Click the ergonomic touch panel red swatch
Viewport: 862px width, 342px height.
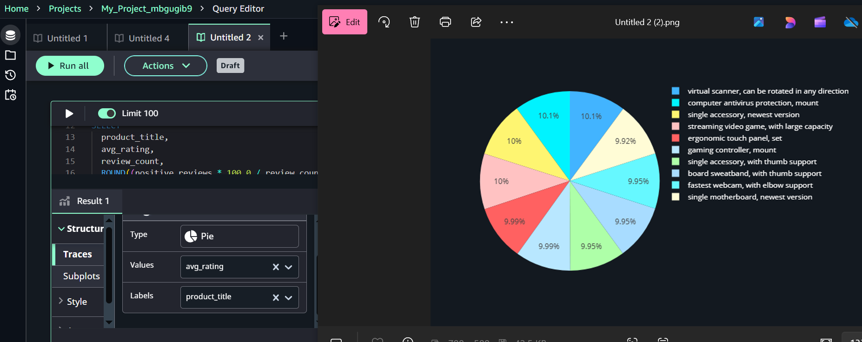(x=676, y=138)
